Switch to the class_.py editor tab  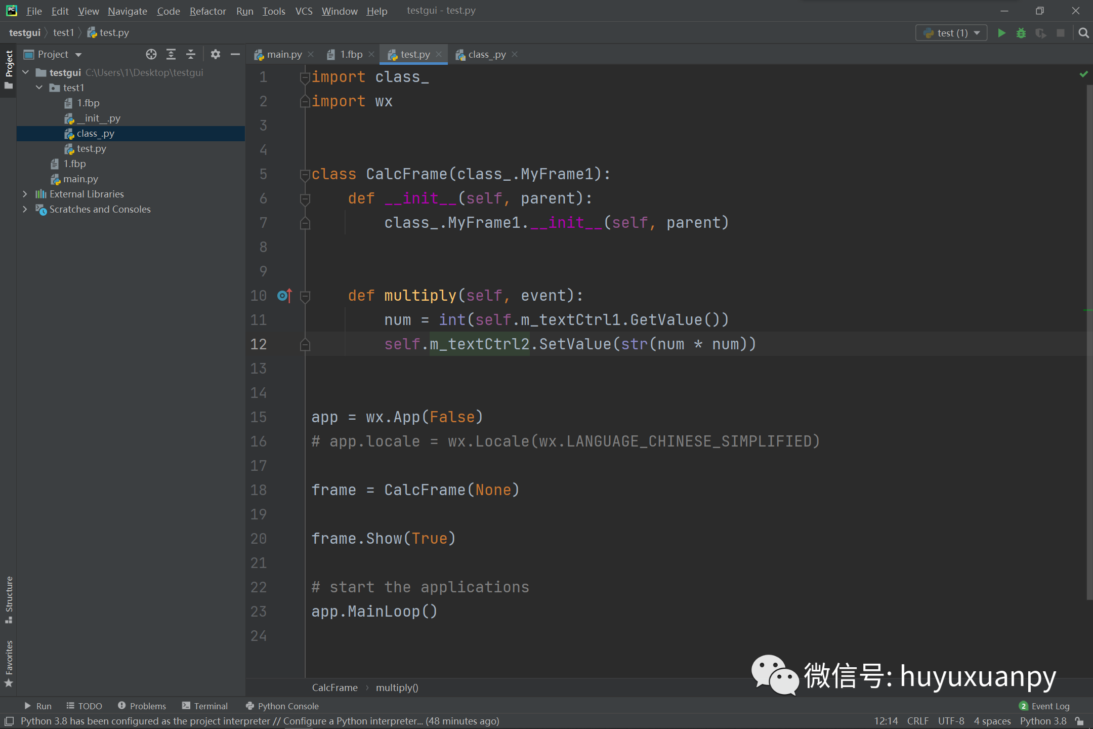[x=485, y=54]
